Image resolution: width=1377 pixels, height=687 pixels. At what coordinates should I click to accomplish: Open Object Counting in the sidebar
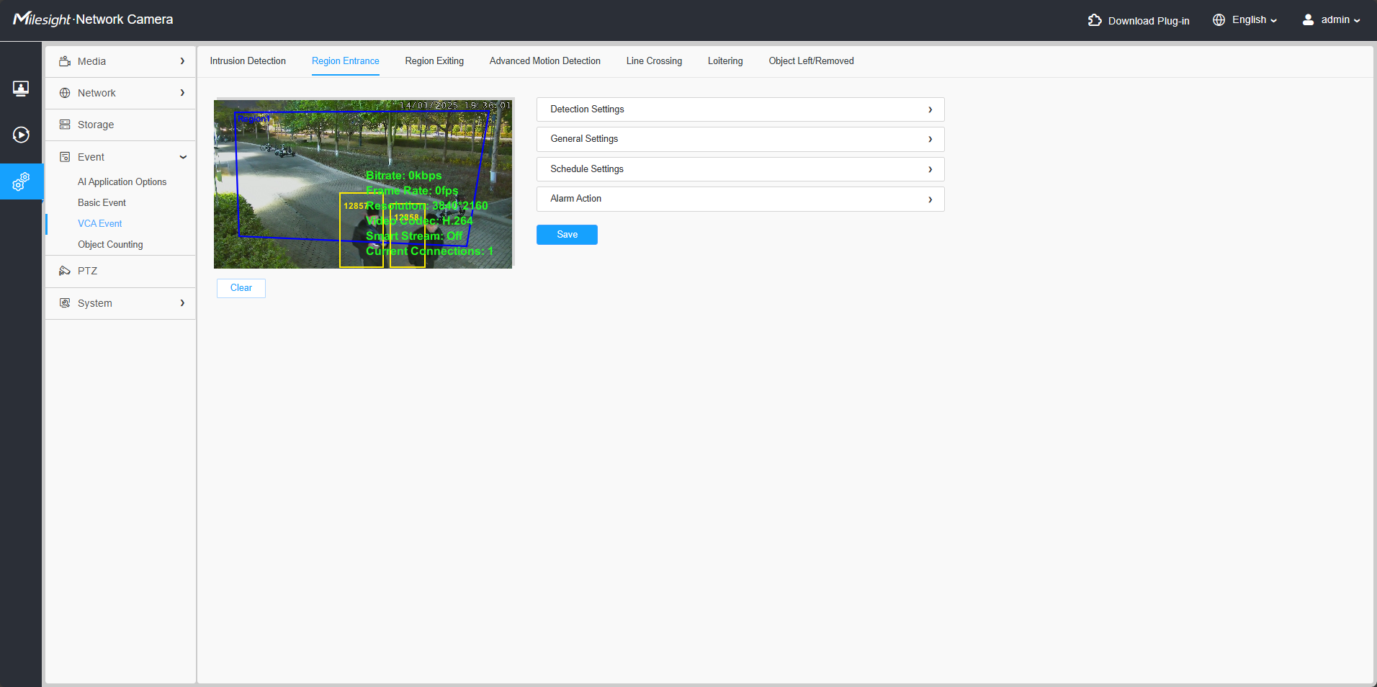(x=110, y=245)
